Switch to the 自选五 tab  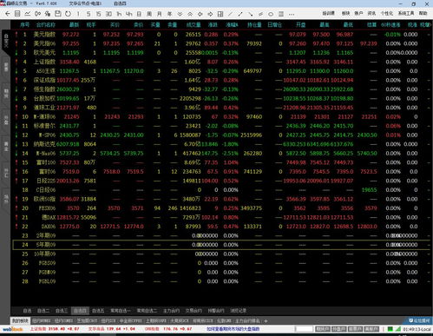coord(98,311)
